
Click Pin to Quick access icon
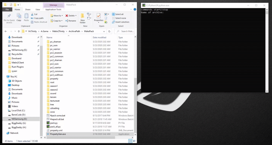(9, 16)
